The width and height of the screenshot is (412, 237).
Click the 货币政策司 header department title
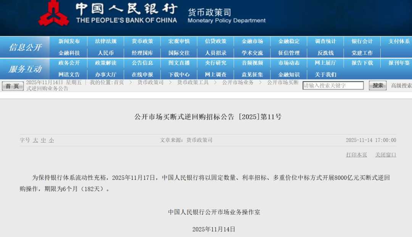pyautogui.click(x=209, y=12)
